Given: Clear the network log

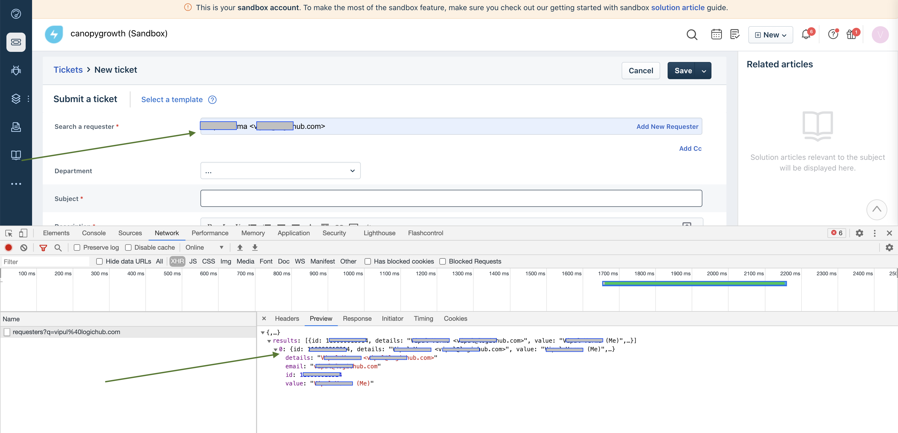Looking at the screenshot, I should [24, 248].
